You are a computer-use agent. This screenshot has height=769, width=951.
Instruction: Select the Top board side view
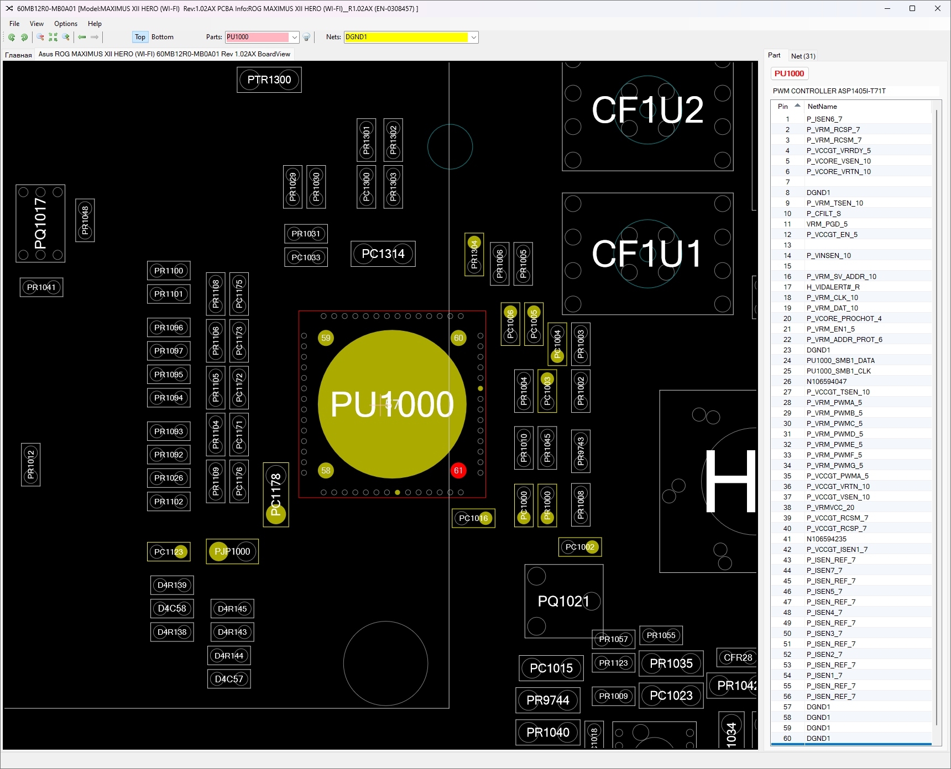[x=140, y=37]
